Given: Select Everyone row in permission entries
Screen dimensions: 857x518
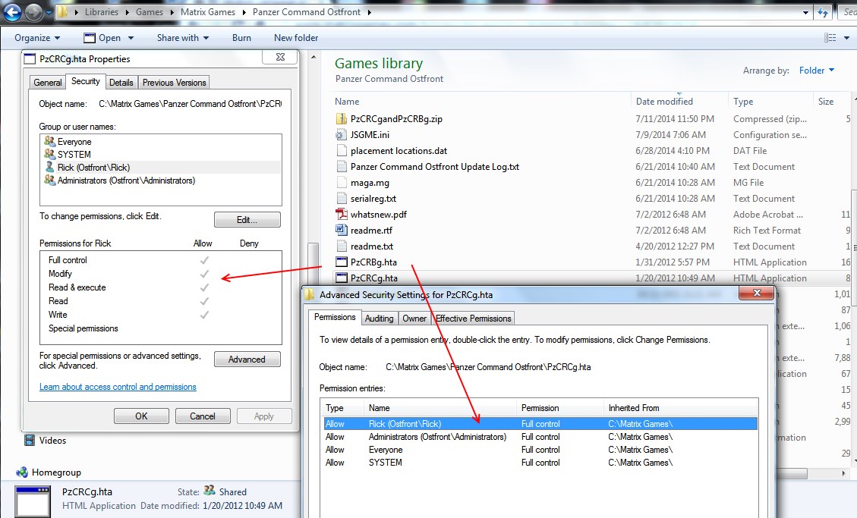Looking at the screenshot, I should (540, 450).
